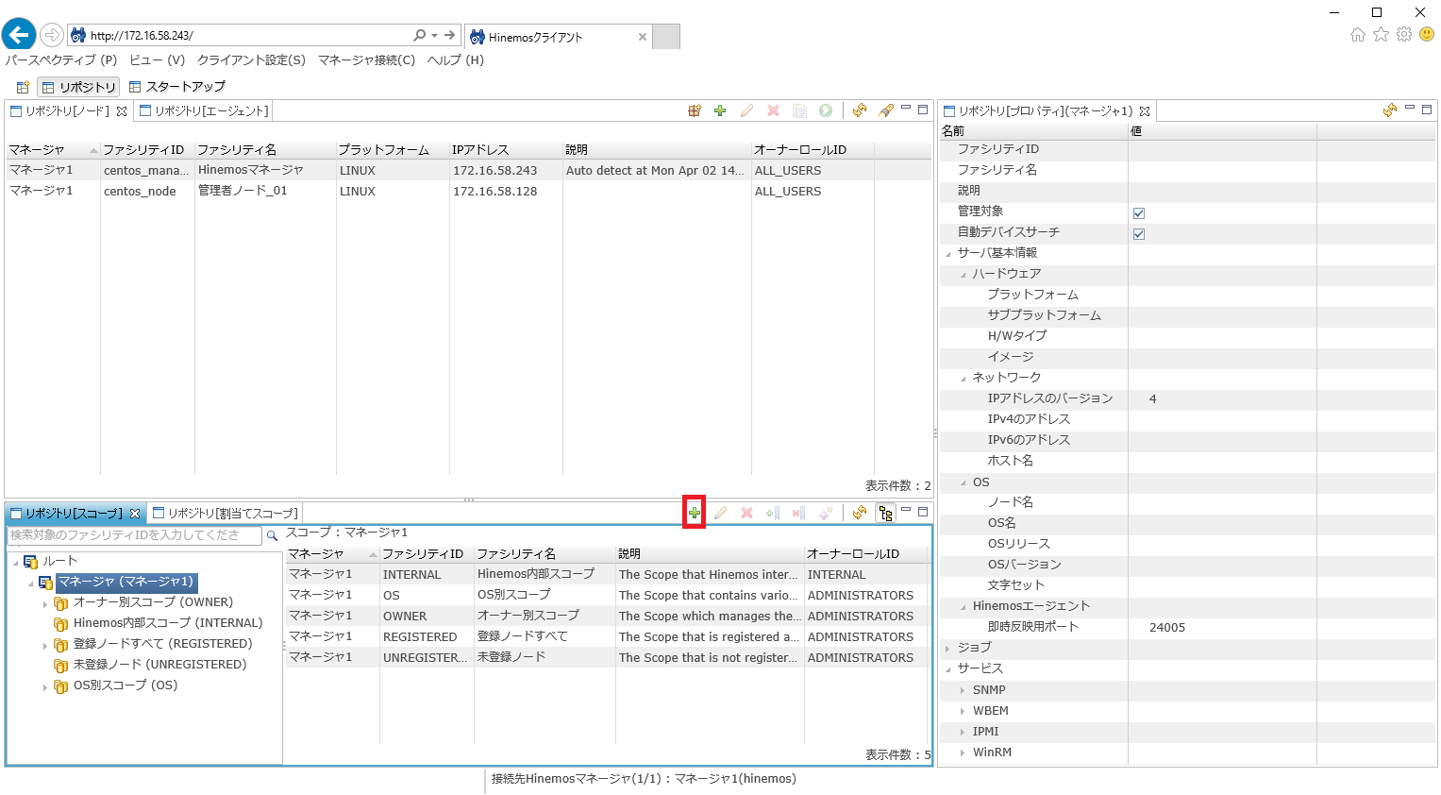This screenshot has width=1441, height=795.
Task: Click the copy document icon in the リポジトリ[ノード] toolbar
Action: 799,110
